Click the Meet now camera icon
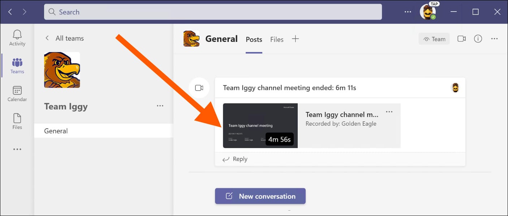The height and width of the screenshot is (216, 508). 461,39
